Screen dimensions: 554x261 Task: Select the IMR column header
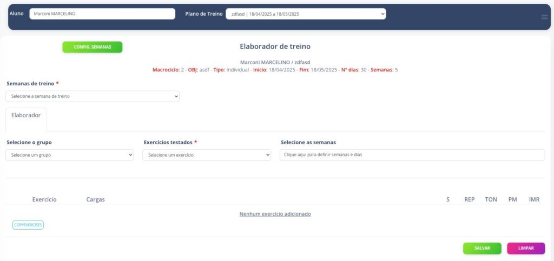[534, 199]
